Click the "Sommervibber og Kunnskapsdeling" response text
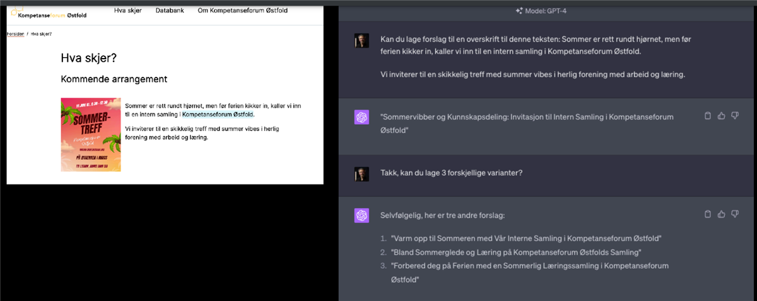Viewport: 757px width, 301px height. coord(527,124)
